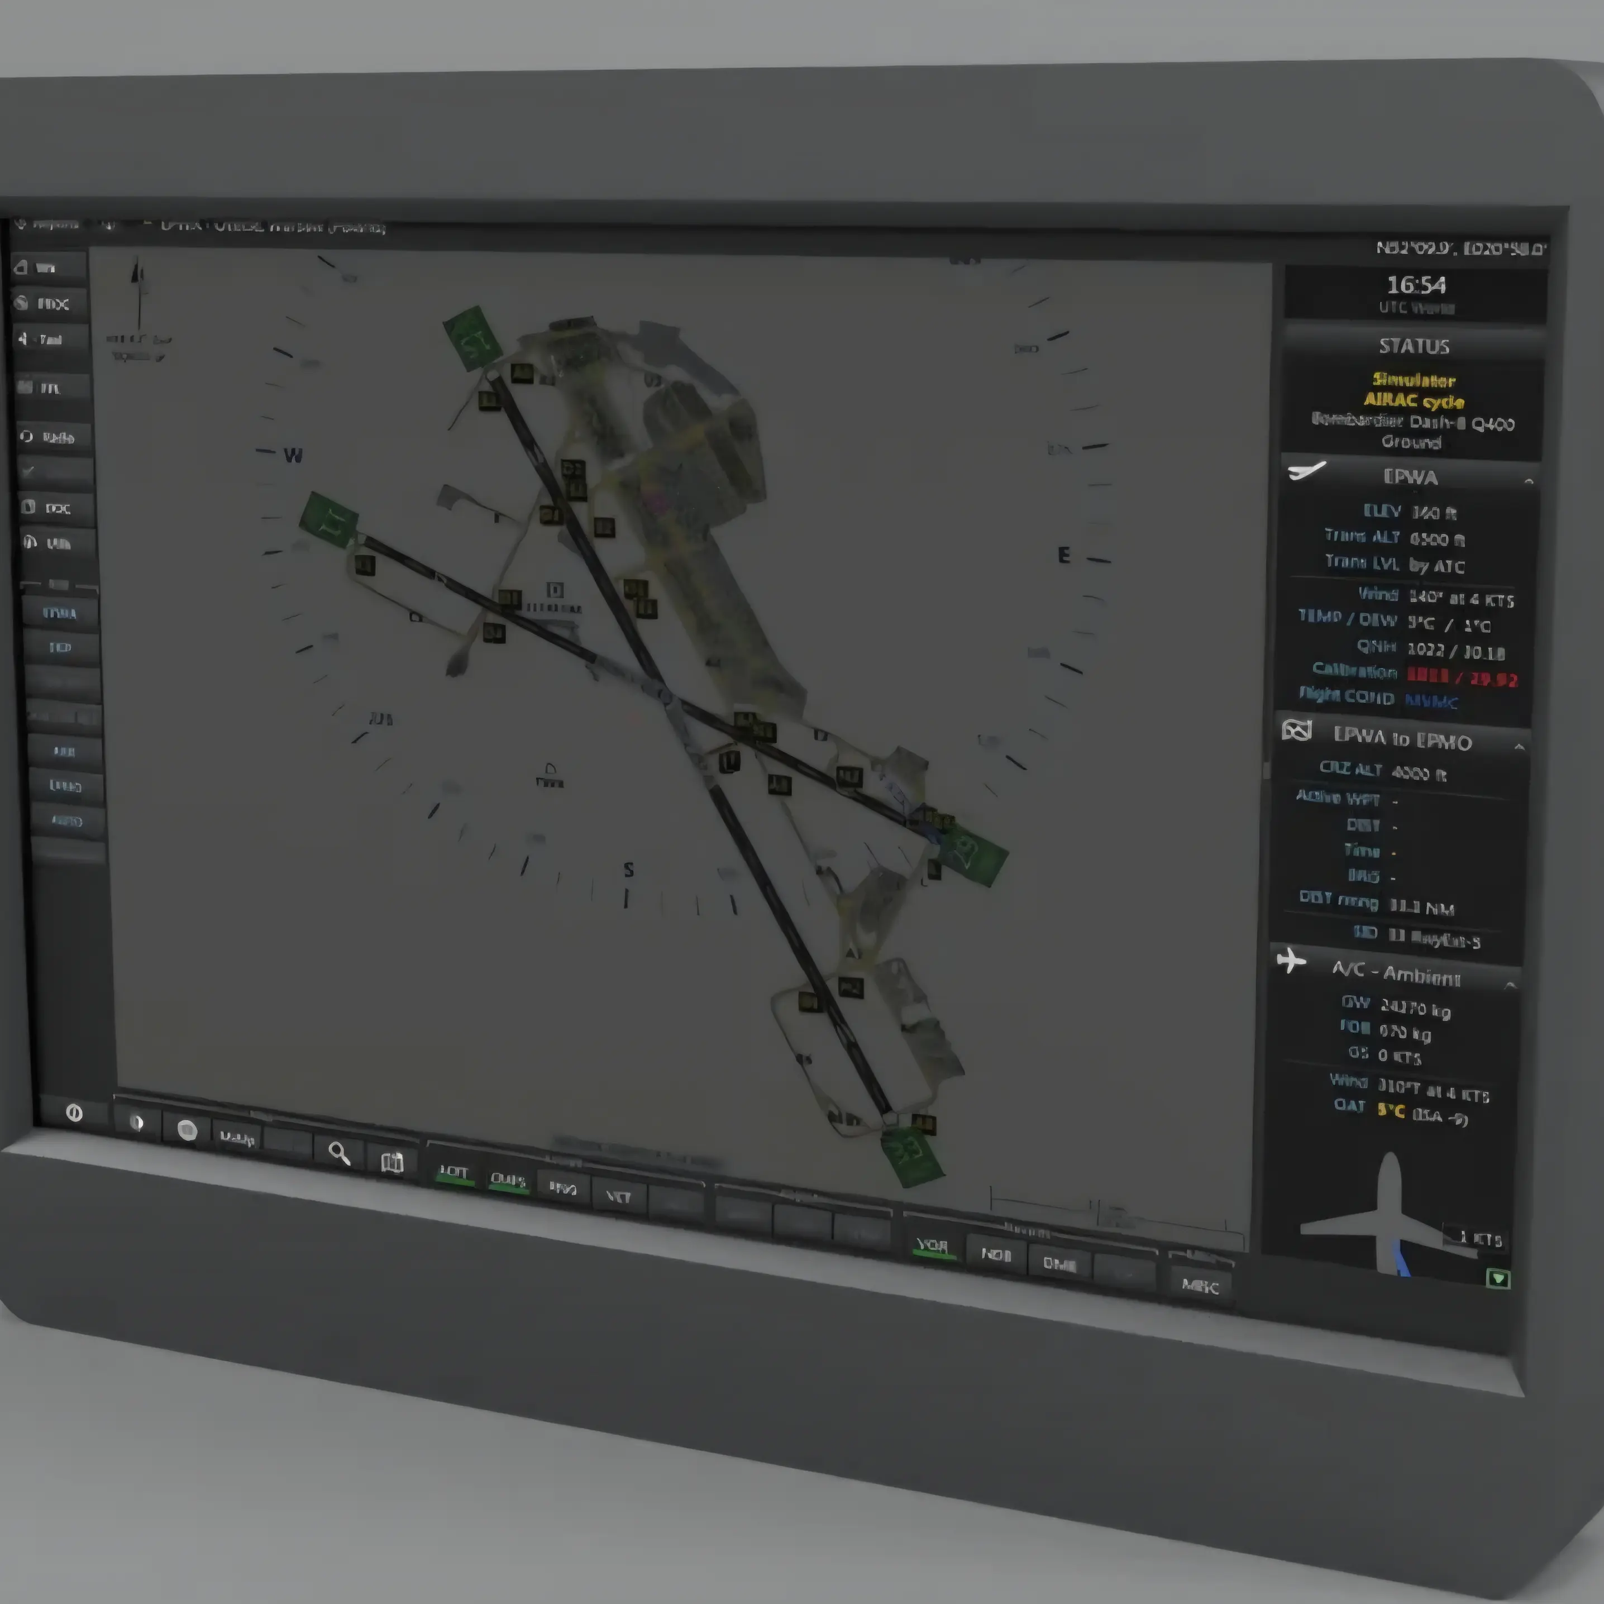This screenshot has width=1604, height=1604.
Task: Click the E compass label on the map
Action: 1063,555
